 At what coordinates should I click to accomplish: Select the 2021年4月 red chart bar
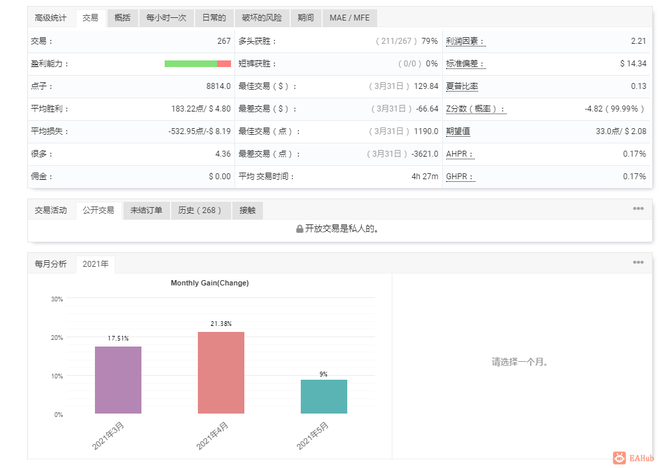point(221,373)
